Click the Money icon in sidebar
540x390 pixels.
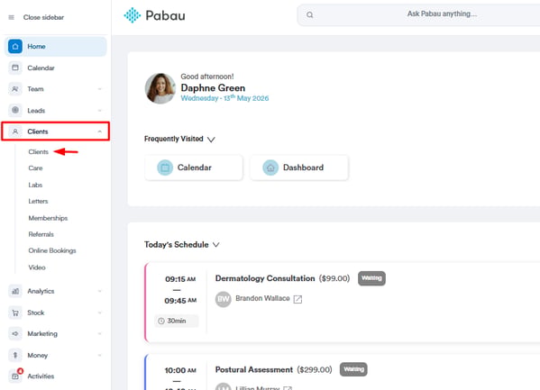[x=15, y=355]
